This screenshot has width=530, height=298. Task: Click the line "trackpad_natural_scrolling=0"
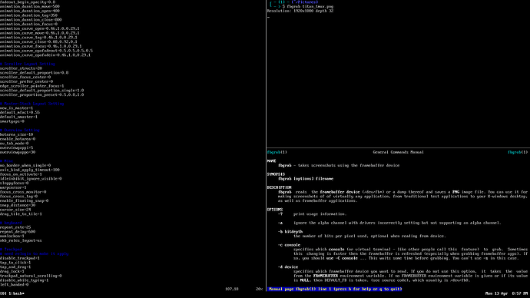(x=31, y=276)
